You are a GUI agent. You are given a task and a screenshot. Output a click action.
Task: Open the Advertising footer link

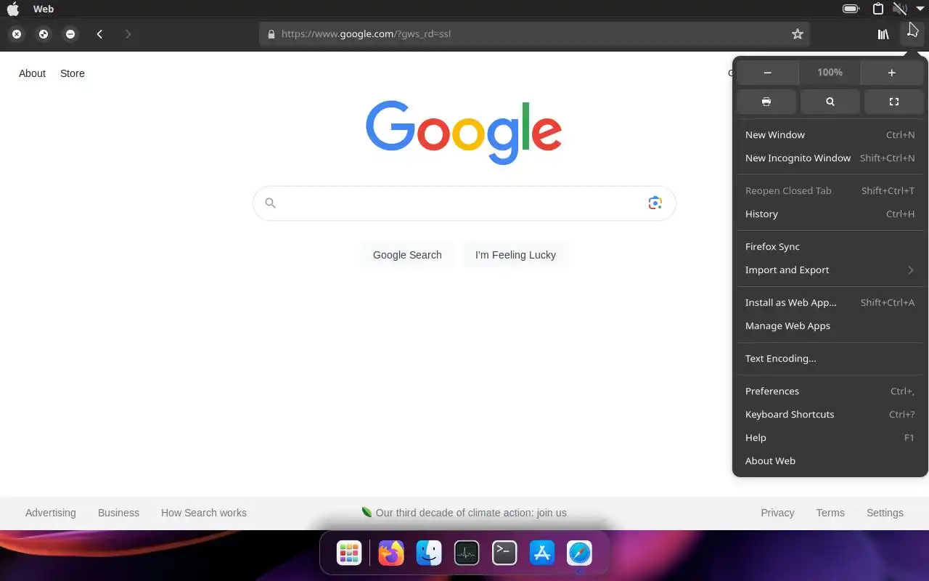50,513
